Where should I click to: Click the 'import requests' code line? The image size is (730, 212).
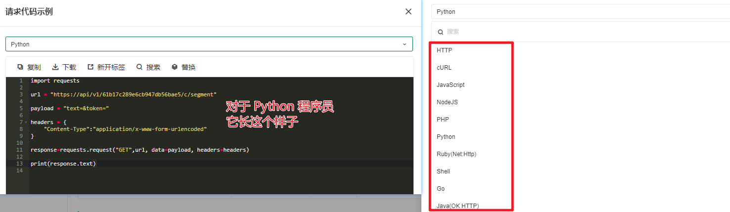pyautogui.click(x=55, y=81)
